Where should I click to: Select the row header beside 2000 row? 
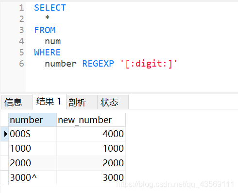[4, 163]
